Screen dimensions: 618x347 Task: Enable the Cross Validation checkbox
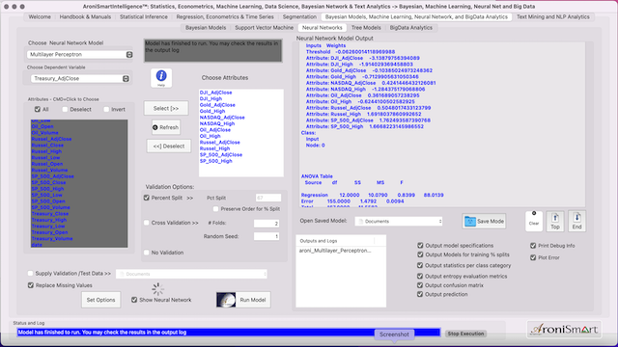coord(147,223)
